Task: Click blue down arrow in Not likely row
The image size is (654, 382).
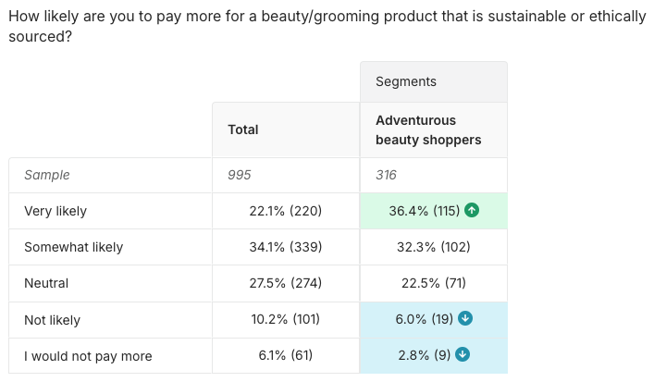Action: pos(465,319)
